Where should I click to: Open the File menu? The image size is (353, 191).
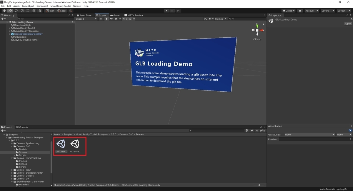[x=3, y=6]
